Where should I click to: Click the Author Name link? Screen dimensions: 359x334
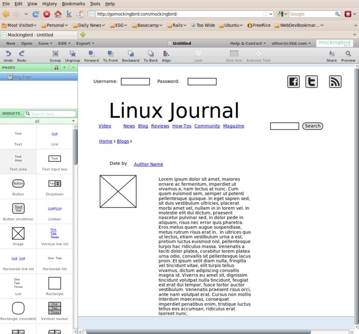(148, 164)
